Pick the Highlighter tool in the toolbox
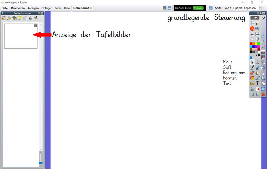 click(x=258, y=67)
